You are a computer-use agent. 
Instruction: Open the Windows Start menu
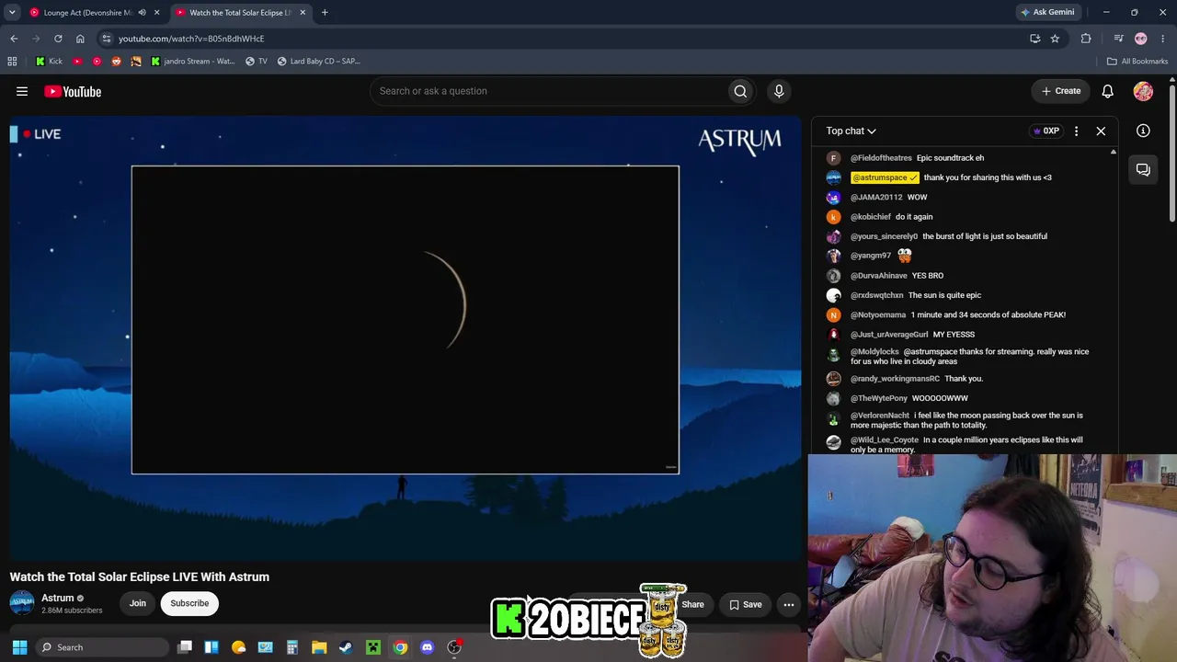point(19,647)
